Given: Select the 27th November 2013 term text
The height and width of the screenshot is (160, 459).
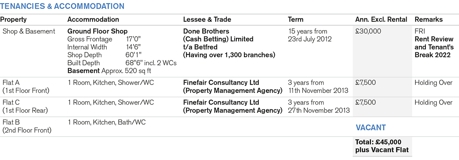Looking at the screenshot, I should click(x=319, y=110).
